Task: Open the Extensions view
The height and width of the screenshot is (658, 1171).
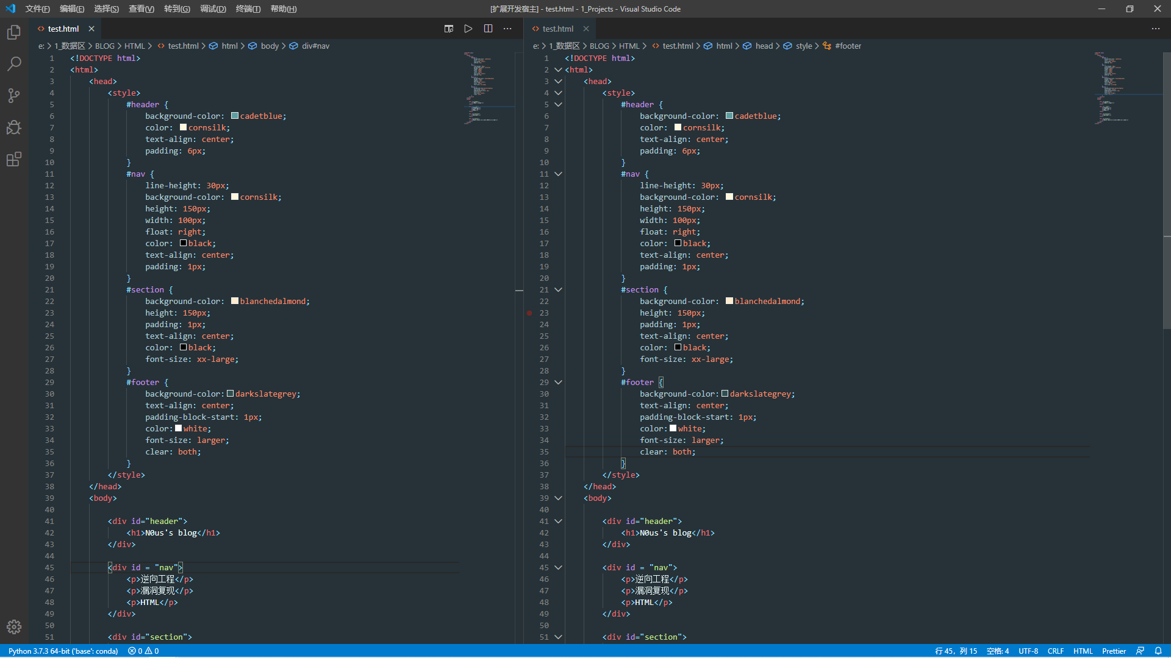Action: pos(14,159)
